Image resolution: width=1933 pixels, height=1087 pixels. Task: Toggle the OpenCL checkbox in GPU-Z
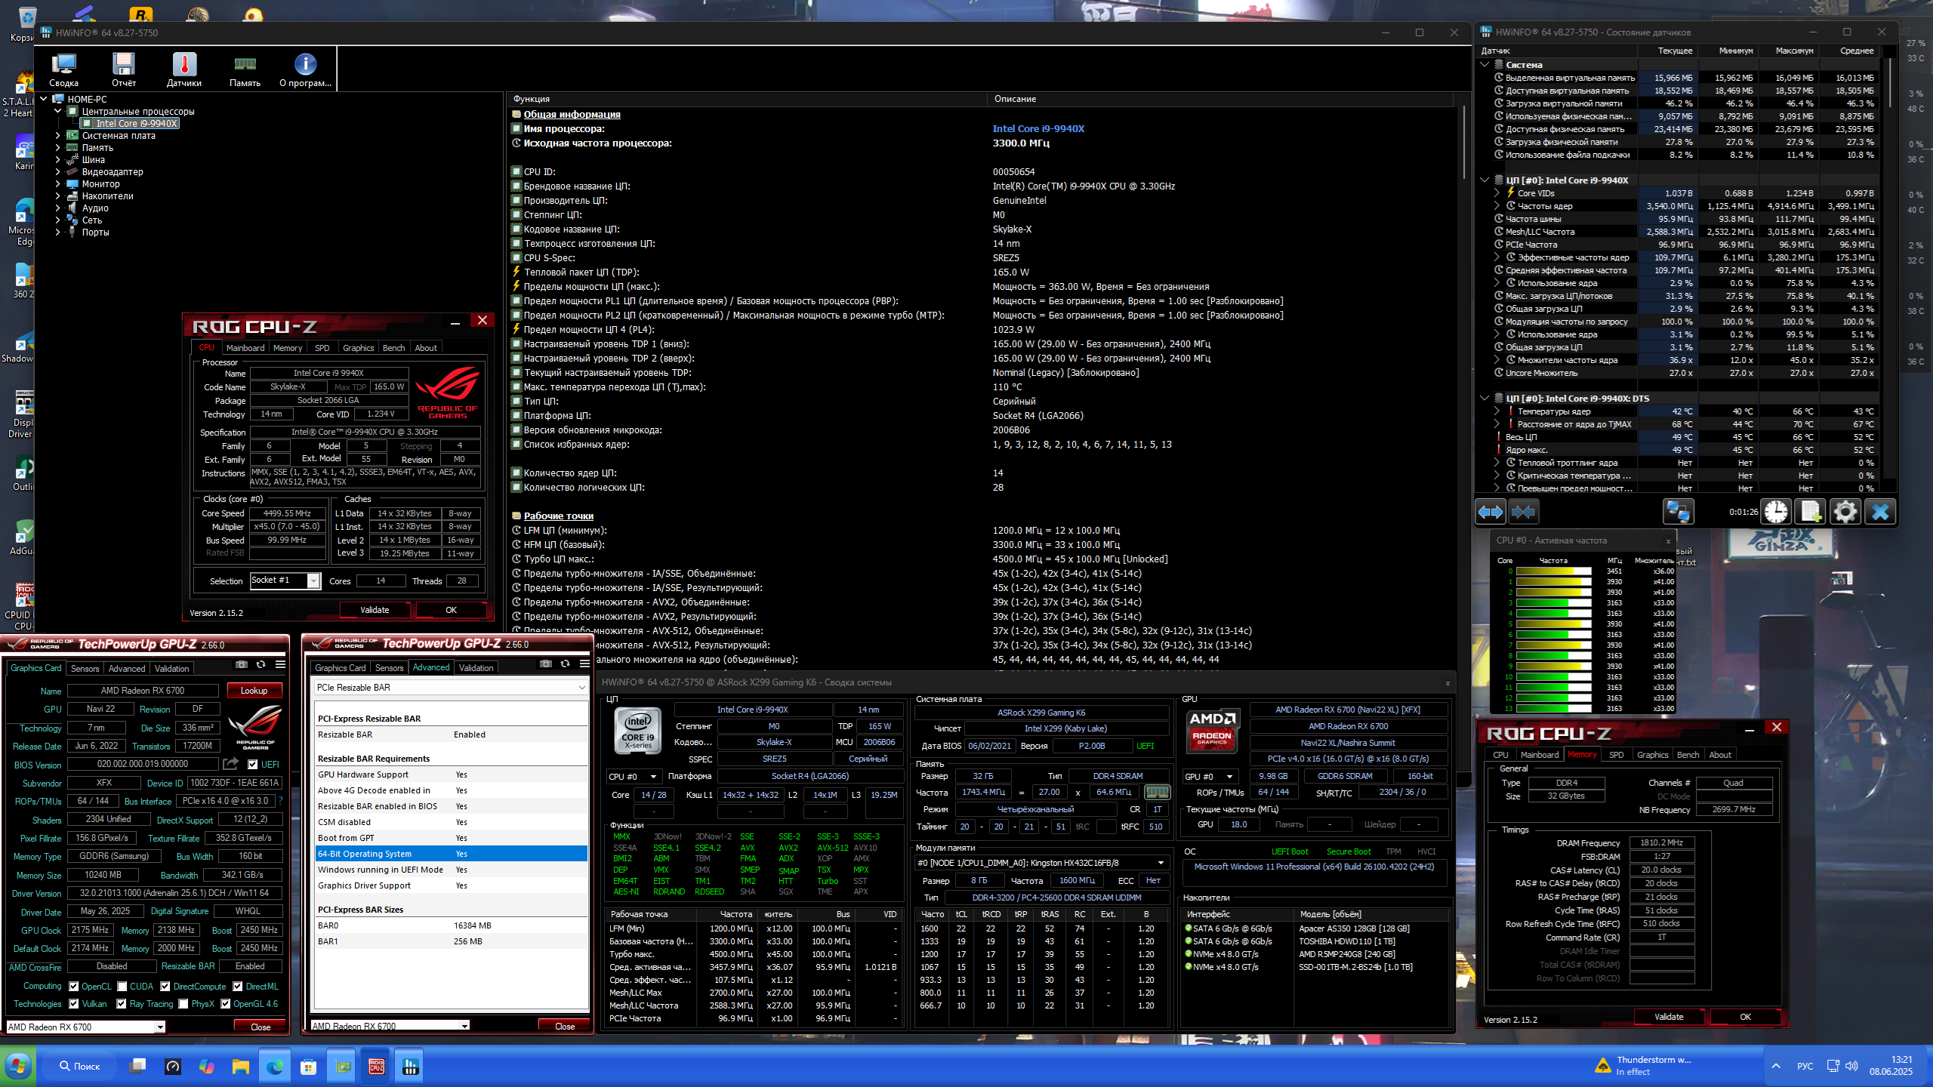pyautogui.click(x=74, y=987)
